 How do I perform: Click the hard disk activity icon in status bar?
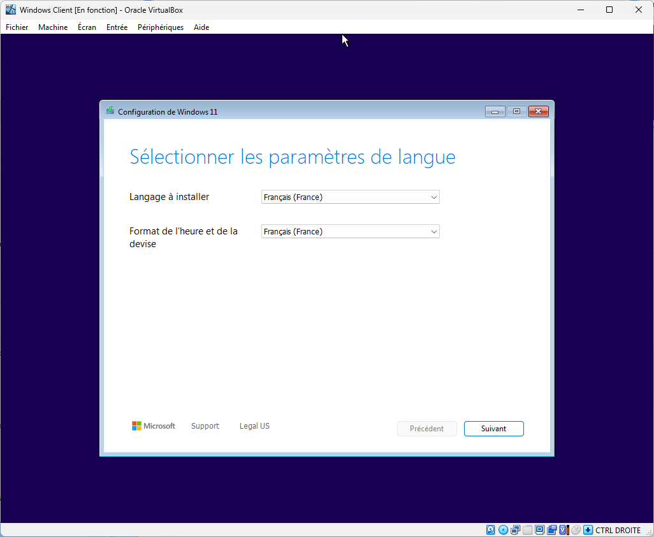491,530
